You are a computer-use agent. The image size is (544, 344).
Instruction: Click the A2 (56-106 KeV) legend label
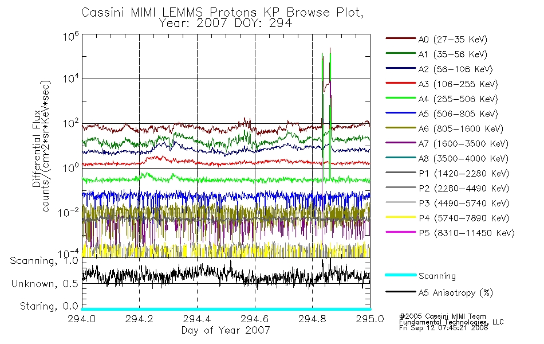tap(456, 69)
